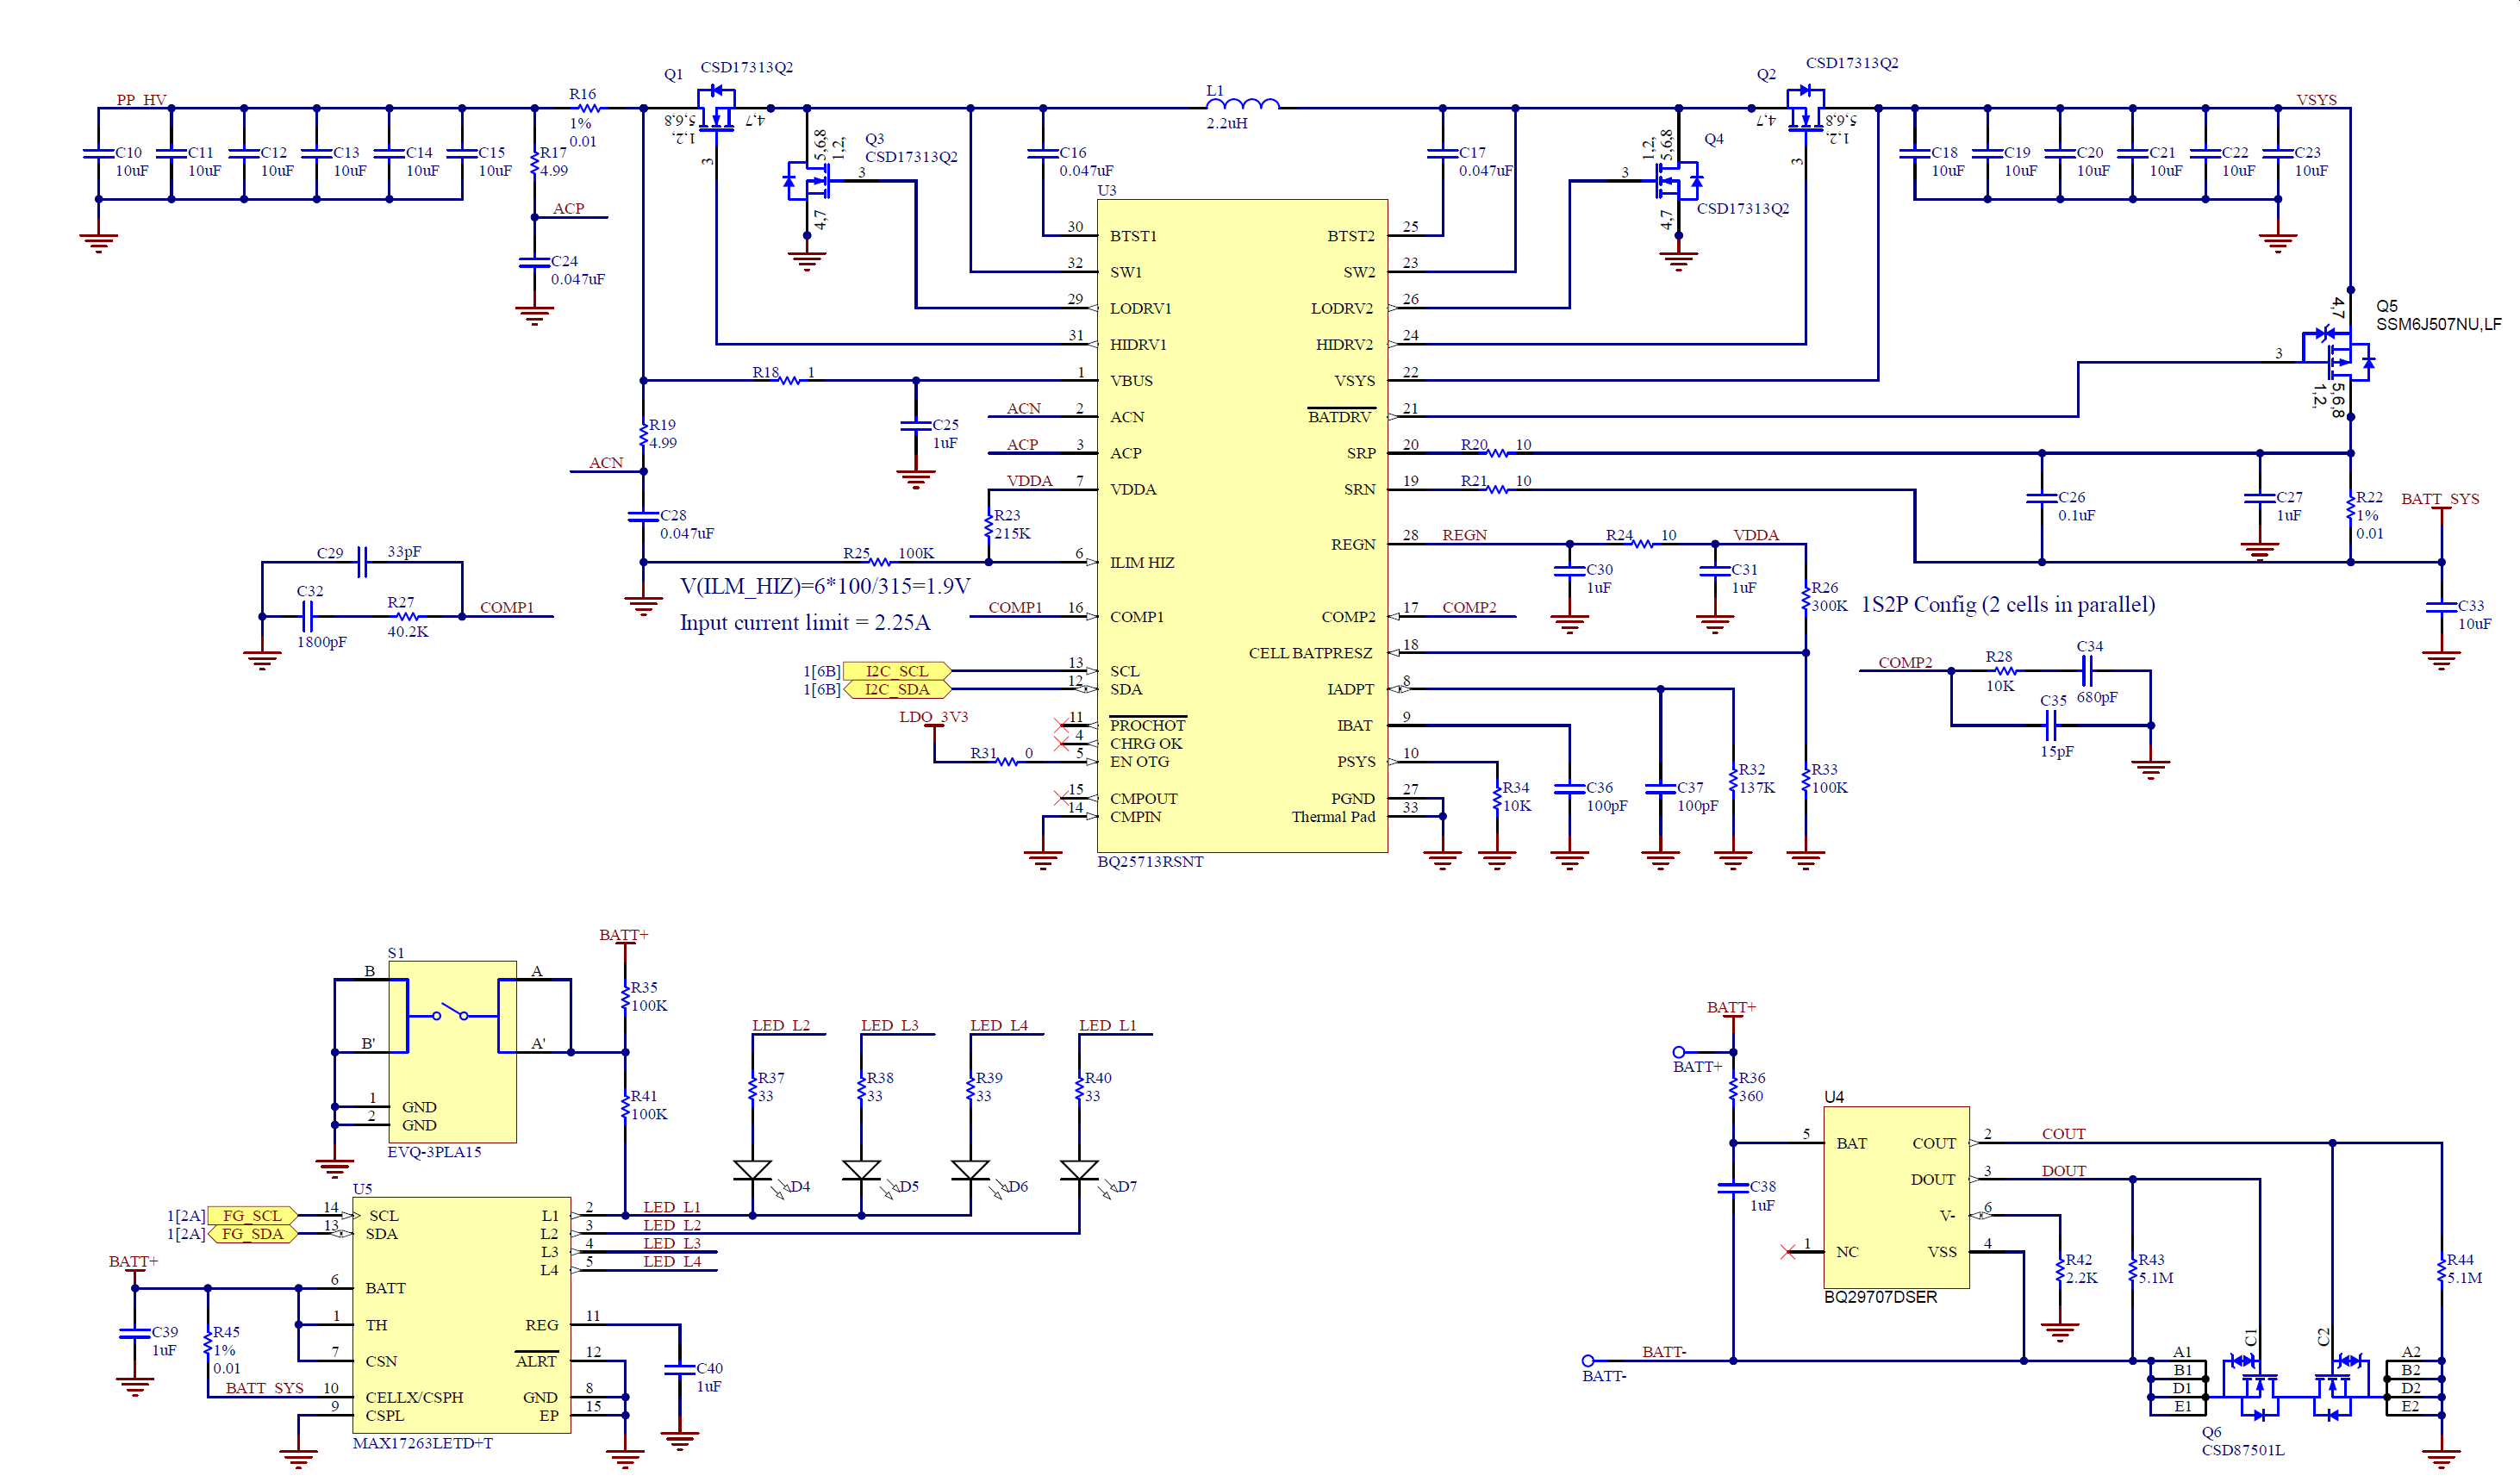Click the FG_SCL port label
Image resolution: width=2520 pixels, height=1482 pixels.
[252, 1216]
